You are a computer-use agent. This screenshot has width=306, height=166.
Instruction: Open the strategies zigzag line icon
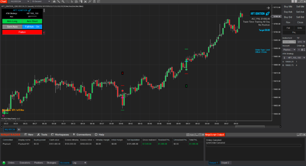[90, 1]
